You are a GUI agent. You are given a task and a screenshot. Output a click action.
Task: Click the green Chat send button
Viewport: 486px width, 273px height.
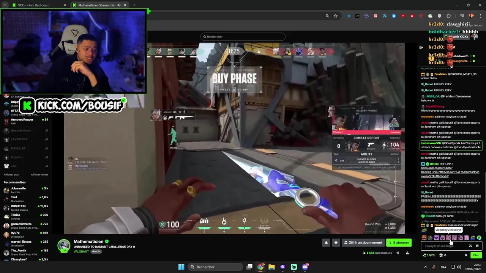click(476, 255)
